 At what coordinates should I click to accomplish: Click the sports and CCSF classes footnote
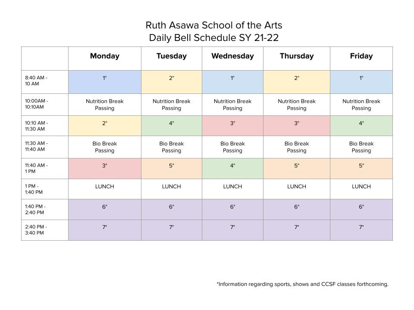tap(303, 284)
